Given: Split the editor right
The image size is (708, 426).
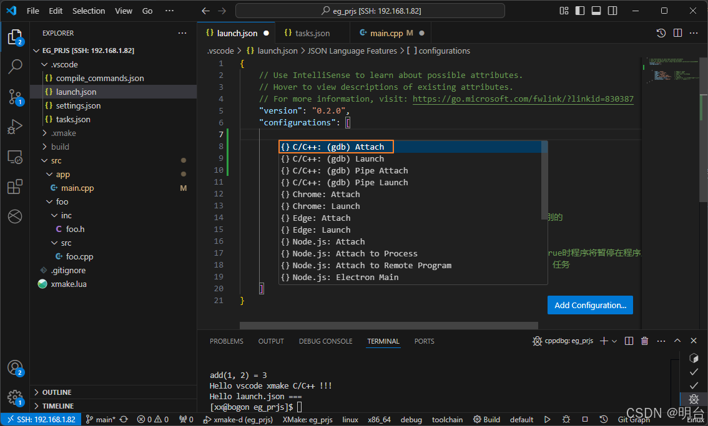Looking at the screenshot, I should tap(677, 33).
